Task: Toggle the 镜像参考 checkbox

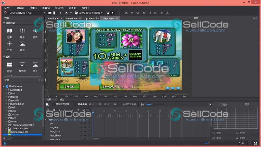Action: point(75,104)
